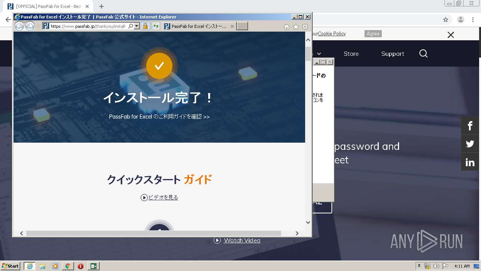Open the Excel taskbar icon

click(x=94, y=266)
